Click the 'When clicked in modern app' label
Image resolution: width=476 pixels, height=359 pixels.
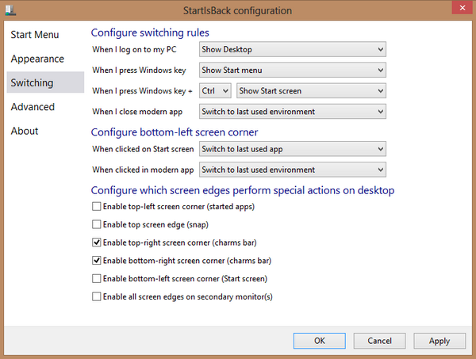click(x=143, y=170)
